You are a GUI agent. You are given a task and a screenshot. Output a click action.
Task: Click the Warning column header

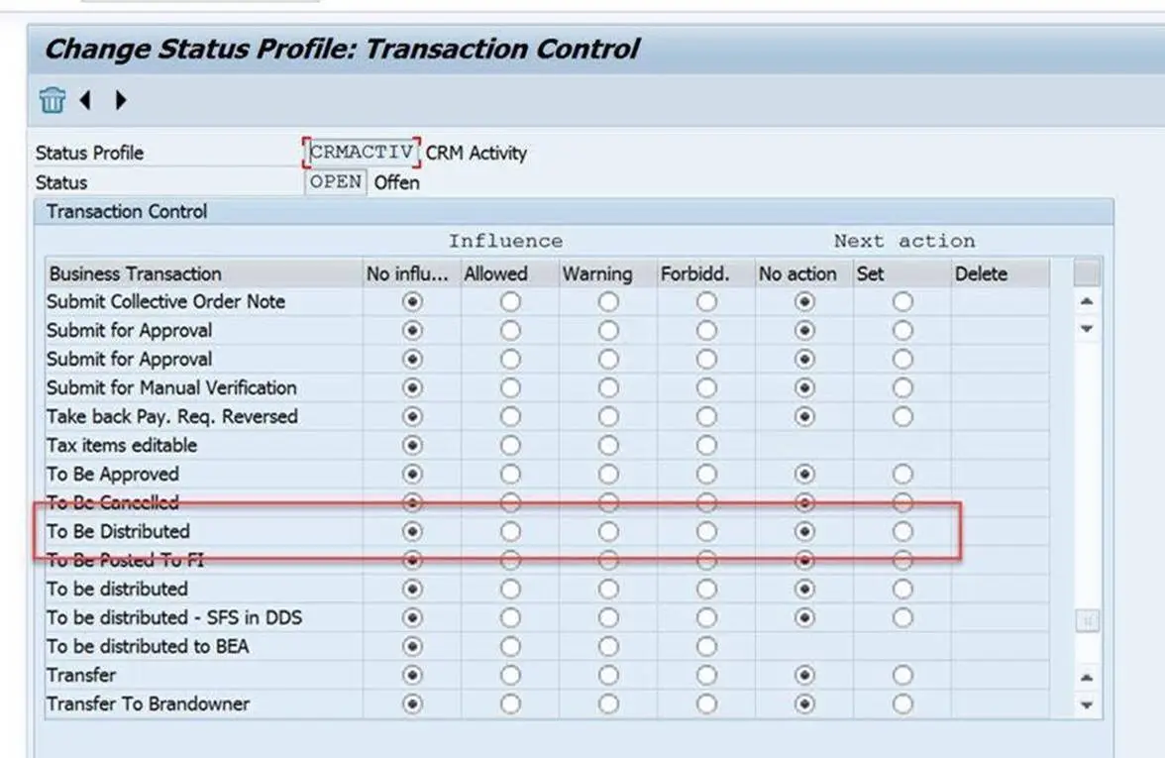pos(608,273)
